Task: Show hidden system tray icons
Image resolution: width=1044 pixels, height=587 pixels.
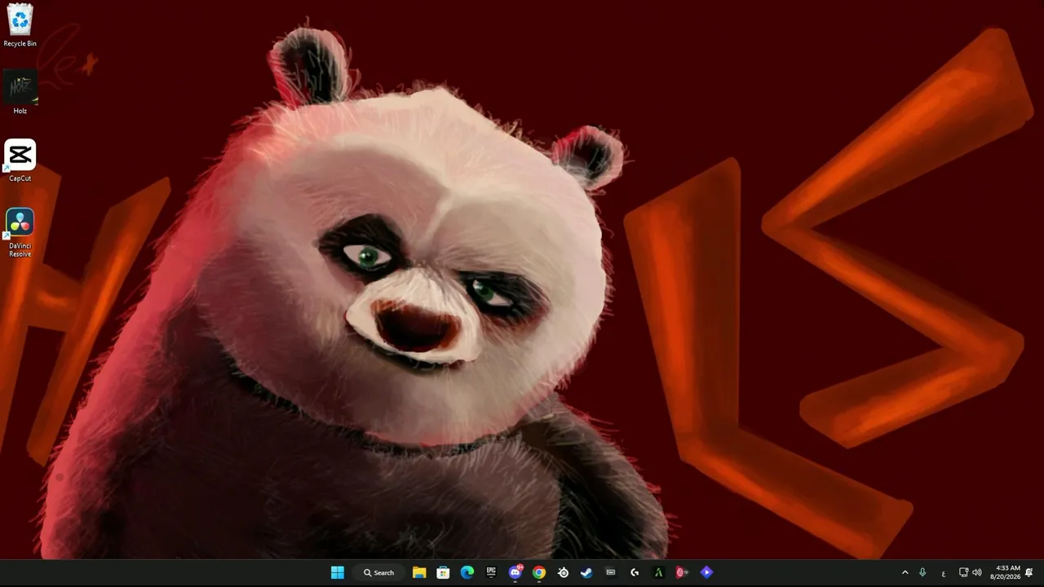Action: [905, 572]
